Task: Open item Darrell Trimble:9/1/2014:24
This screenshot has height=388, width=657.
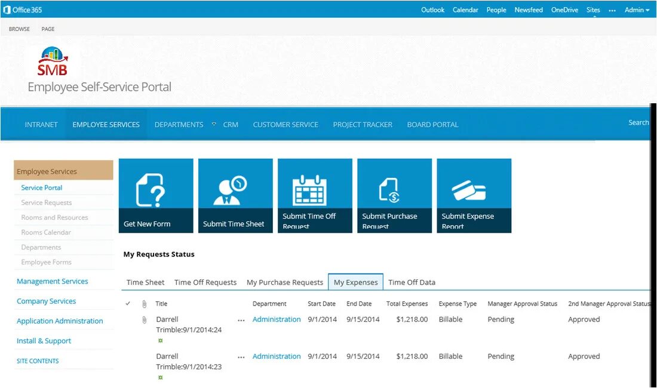Action: coord(189,324)
